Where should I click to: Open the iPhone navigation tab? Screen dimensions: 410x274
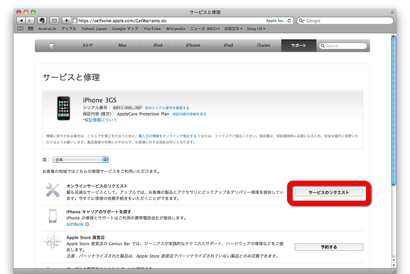point(193,46)
